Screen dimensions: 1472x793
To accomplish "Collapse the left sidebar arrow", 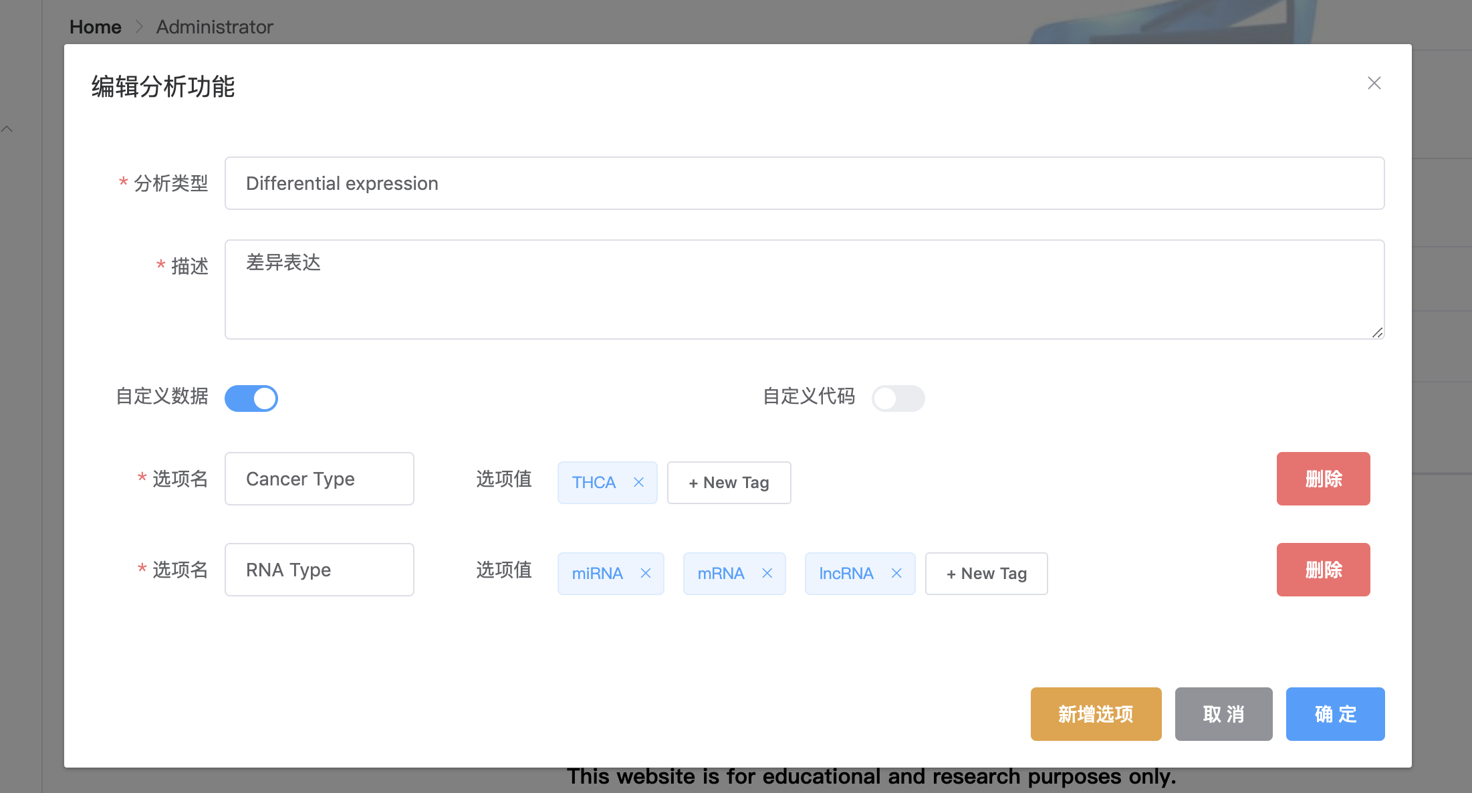I will [7, 129].
